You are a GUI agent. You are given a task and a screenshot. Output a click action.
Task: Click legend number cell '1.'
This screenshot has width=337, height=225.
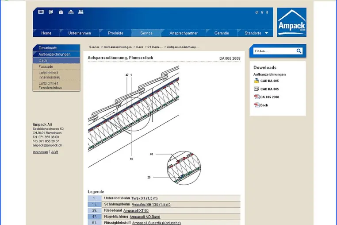[x=95, y=198]
